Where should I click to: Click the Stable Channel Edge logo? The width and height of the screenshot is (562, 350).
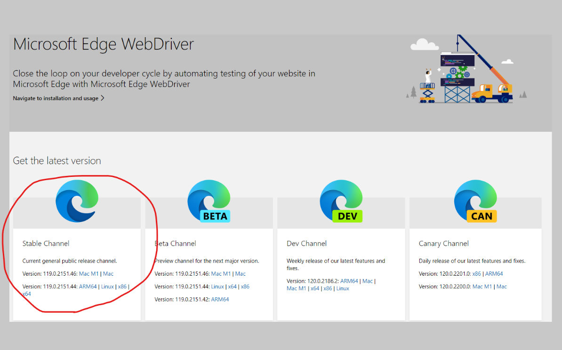[77, 201]
